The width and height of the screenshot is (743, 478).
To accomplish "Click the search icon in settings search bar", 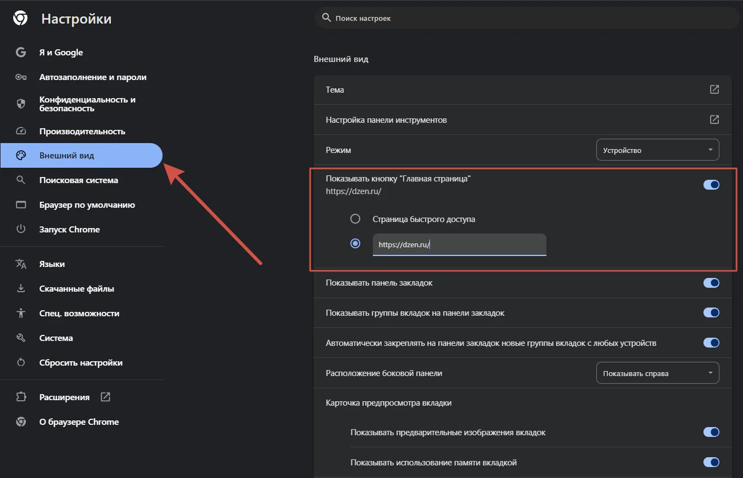I will point(326,18).
